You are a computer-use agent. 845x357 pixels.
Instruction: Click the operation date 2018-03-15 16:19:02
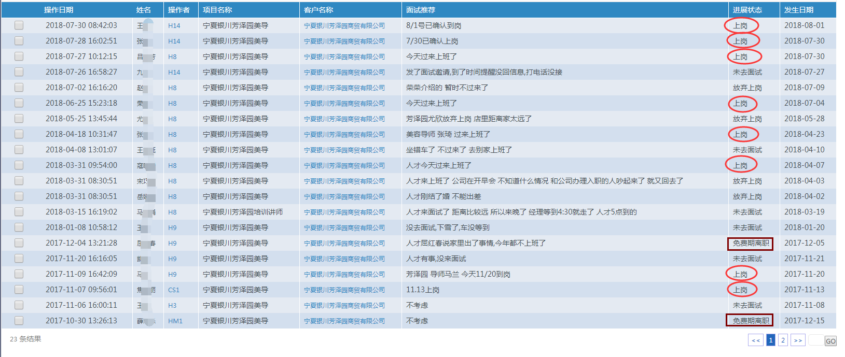pos(81,212)
